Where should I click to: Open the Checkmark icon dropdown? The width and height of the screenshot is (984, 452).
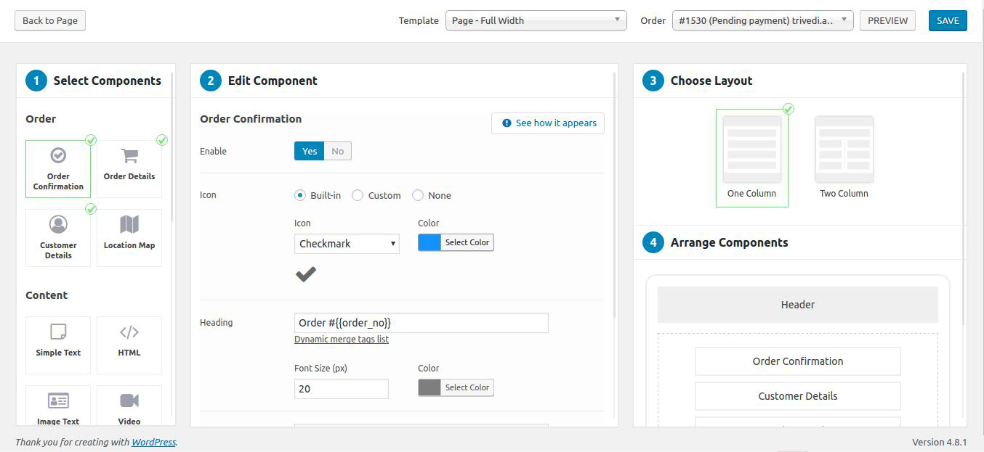coord(347,244)
